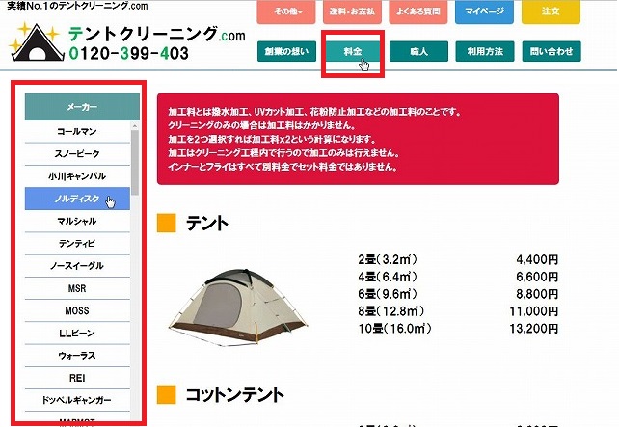619x427 pixels.
Task: Click the 創業の想い button
Action: click(286, 51)
